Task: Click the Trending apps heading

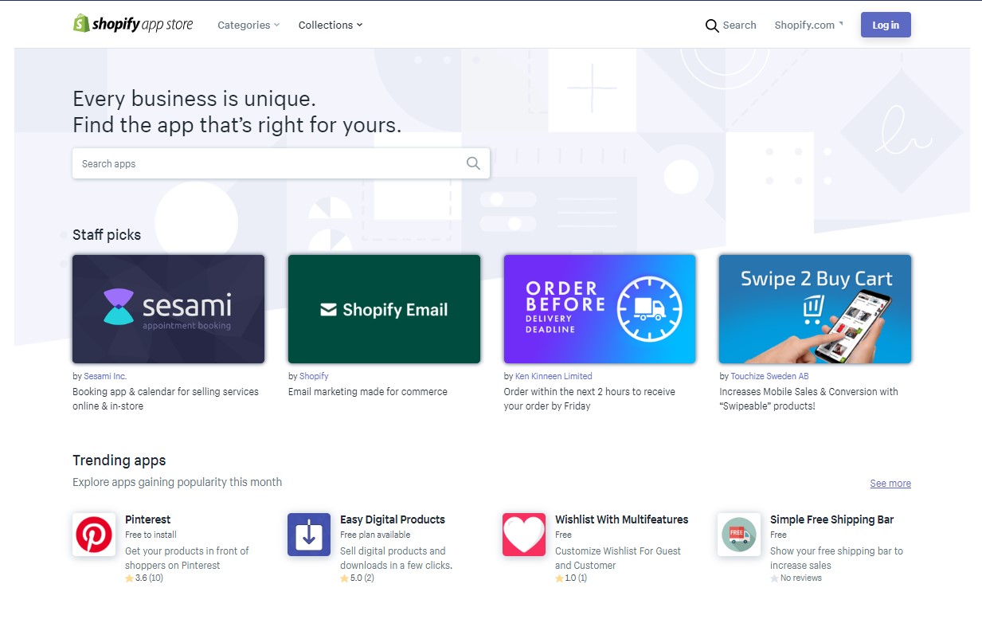Action: pos(119,461)
